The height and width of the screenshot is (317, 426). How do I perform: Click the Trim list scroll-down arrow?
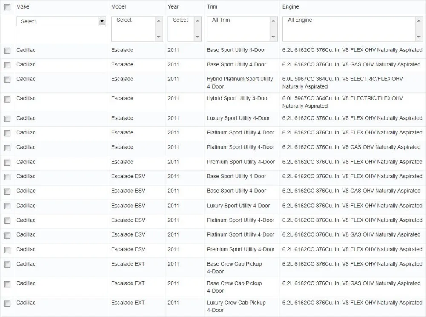tap(273, 37)
